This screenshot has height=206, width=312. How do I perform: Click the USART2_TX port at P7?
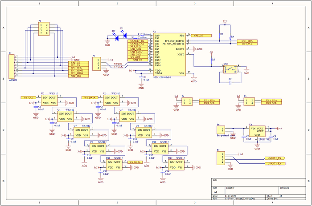pos(275,158)
